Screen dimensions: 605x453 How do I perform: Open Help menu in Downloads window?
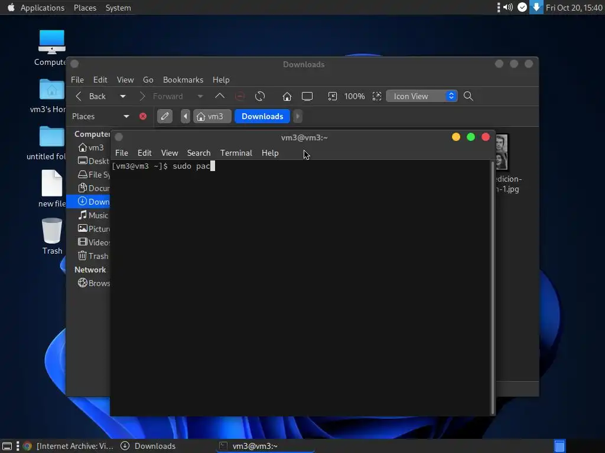coord(221,80)
